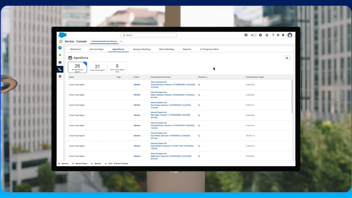This screenshot has width=352, height=198.
Task: Select the Command Center for Service tab
Action: tap(104, 41)
